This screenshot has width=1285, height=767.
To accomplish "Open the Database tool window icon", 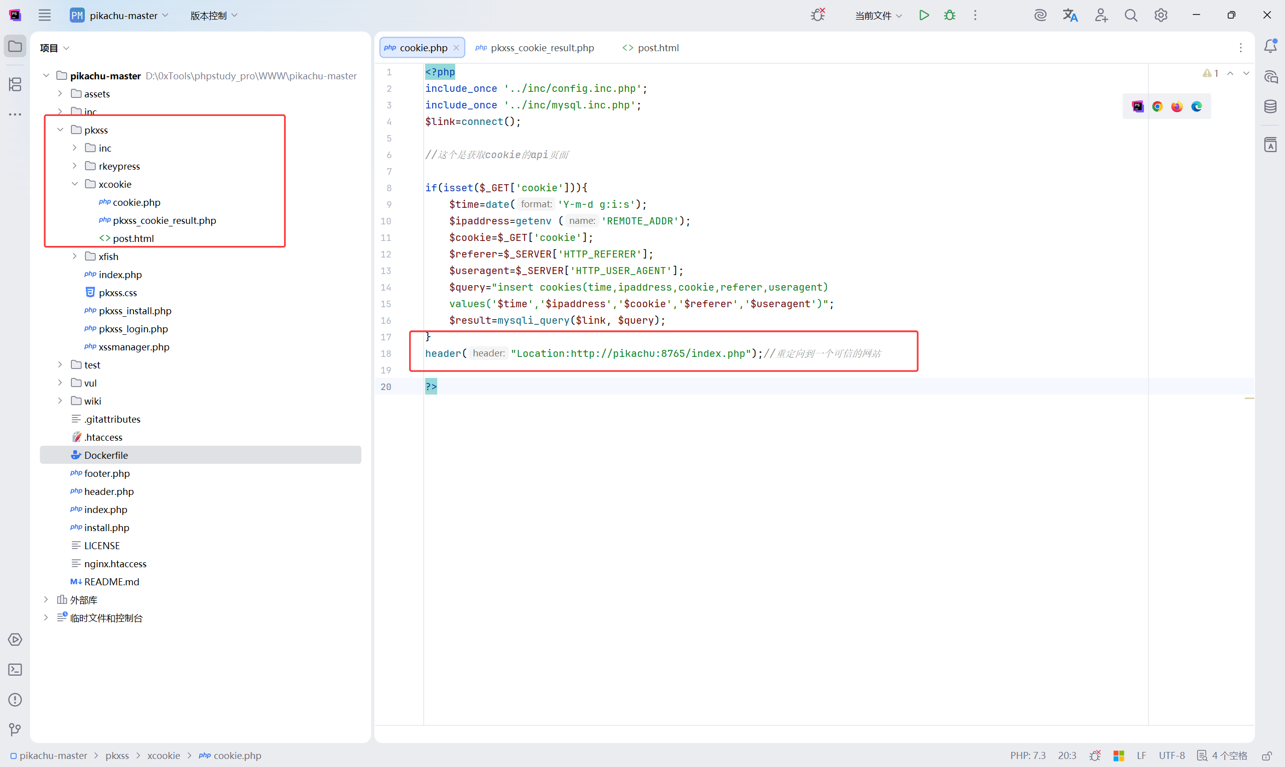I will pos(1270,106).
